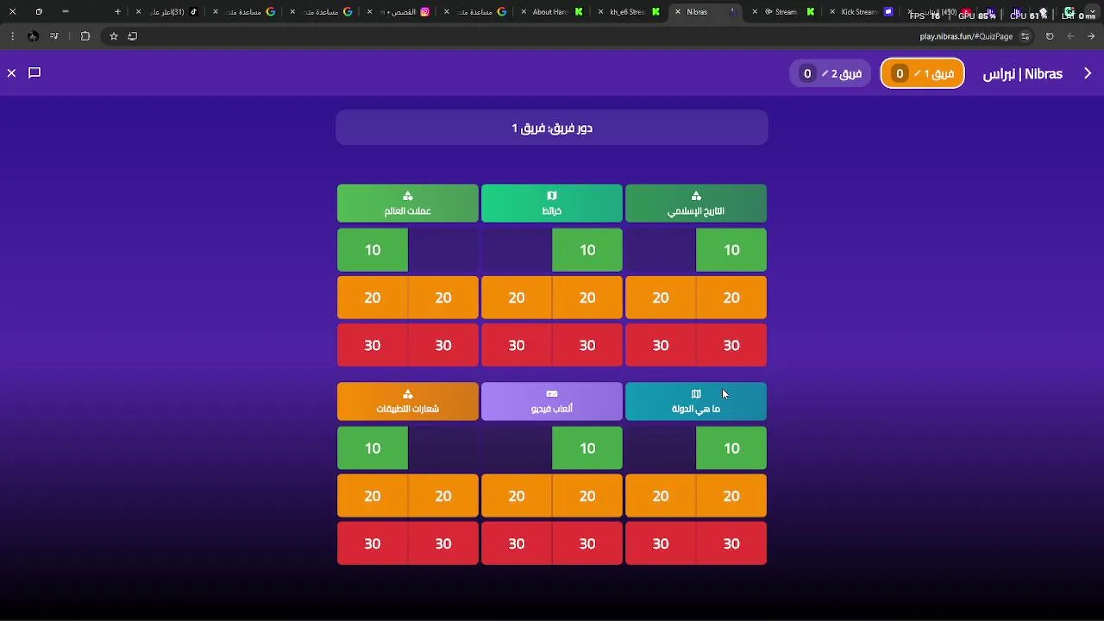Viewport: 1104px width, 621px height.
Task: Click the triangle-shapes icon above التاريخ الإسلامي
Action: pos(696,196)
